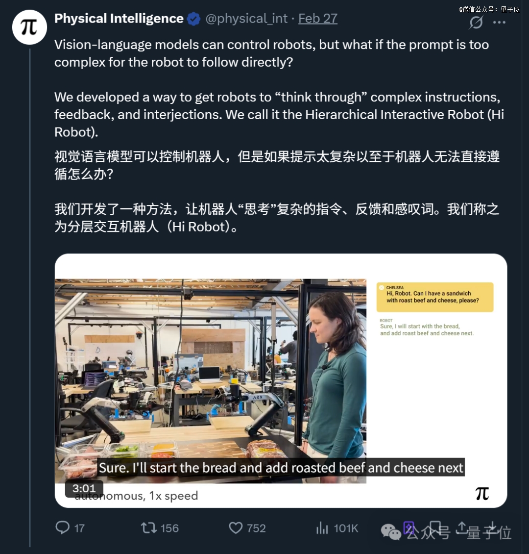Click the Physical Intelligence pi avatar
This screenshot has height=554, width=529.
[29, 27]
